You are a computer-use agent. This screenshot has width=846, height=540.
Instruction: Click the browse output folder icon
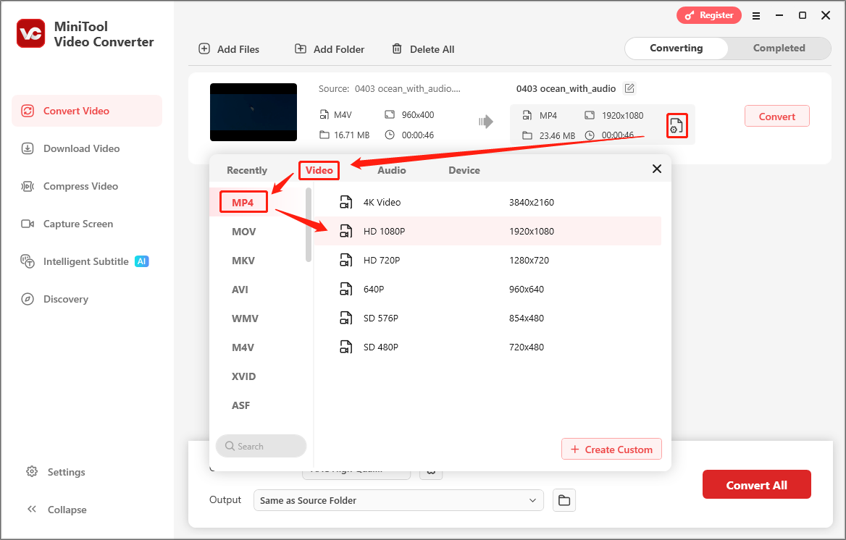click(x=564, y=500)
